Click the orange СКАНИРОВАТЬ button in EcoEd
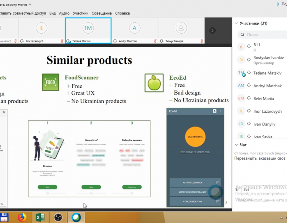The height and width of the screenshot is (223, 287). click(195, 136)
